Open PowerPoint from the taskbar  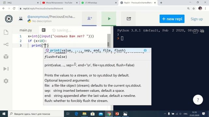point(117,114)
